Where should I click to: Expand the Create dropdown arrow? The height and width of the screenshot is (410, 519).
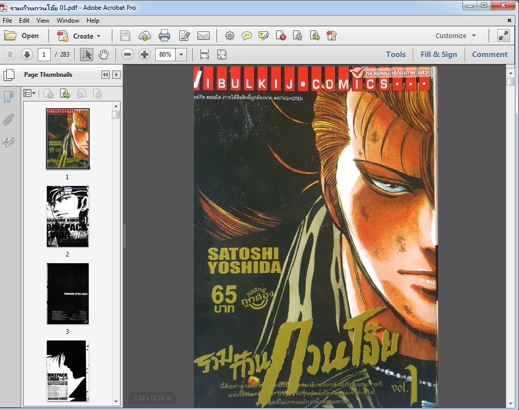click(x=98, y=36)
